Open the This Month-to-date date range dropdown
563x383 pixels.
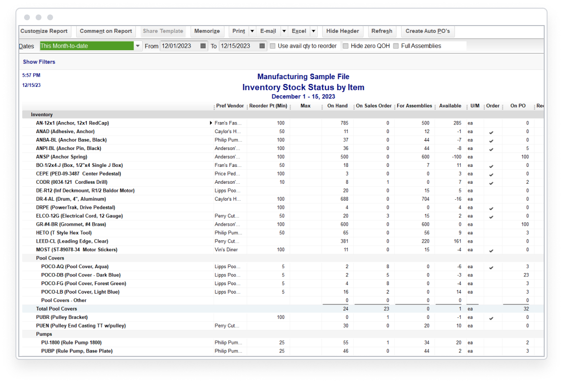point(138,45)
